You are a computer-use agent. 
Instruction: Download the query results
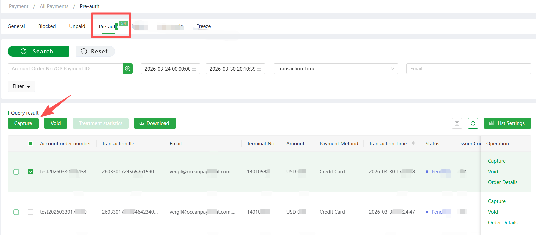click(x=155, y=123)
